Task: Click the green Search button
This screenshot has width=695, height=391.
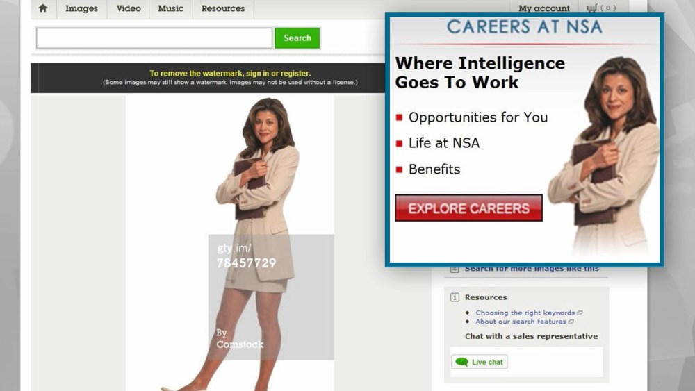Action: 297,38
